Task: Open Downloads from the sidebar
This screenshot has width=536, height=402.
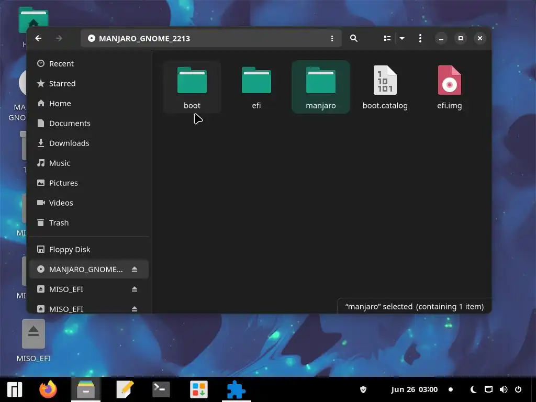Action: point(89,143)
